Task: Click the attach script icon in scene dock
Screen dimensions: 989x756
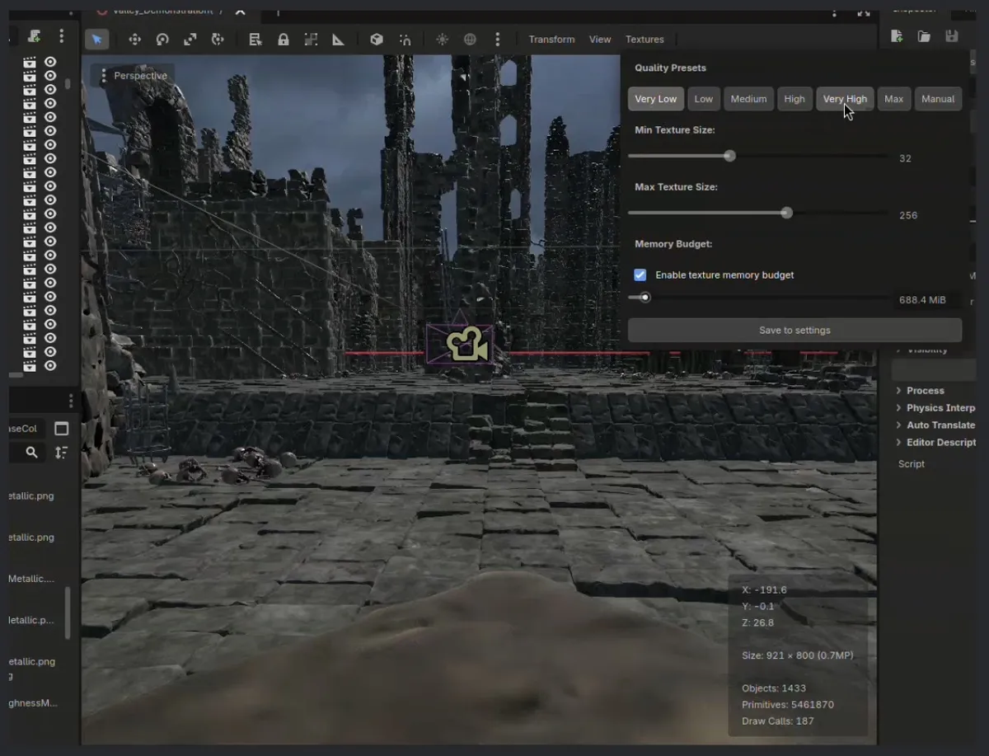Action: [34, 36]
